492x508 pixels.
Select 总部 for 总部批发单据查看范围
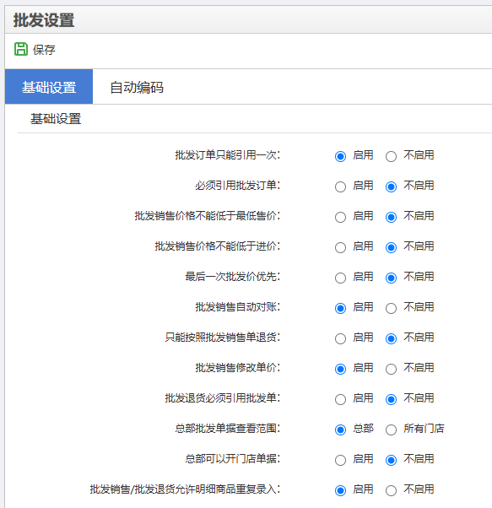pos(340,430)
